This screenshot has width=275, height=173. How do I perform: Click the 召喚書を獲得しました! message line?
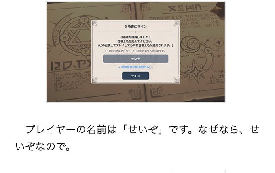tap(135, 37)
